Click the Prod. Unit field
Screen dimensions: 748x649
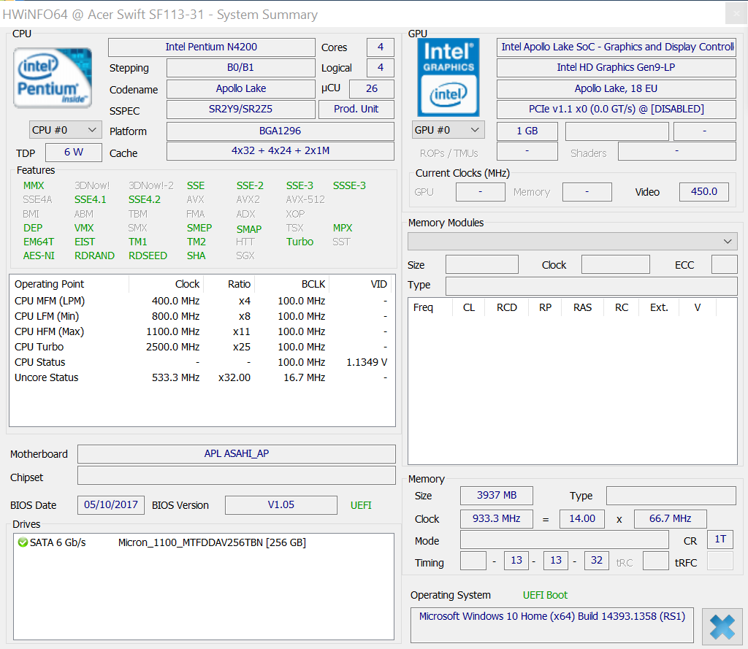point(356,110)
